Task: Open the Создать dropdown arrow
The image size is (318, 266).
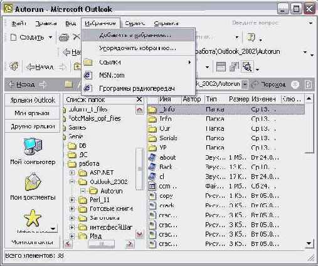Action: click(x=50, y=38)
